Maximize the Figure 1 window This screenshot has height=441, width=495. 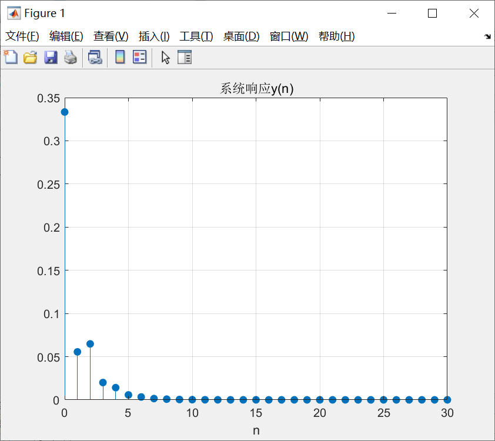[432, 14]
